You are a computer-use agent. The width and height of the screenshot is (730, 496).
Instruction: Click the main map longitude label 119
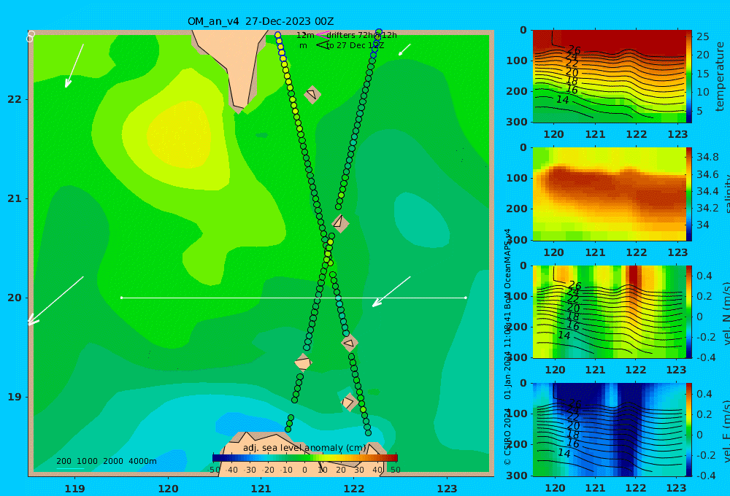[75, 489]
